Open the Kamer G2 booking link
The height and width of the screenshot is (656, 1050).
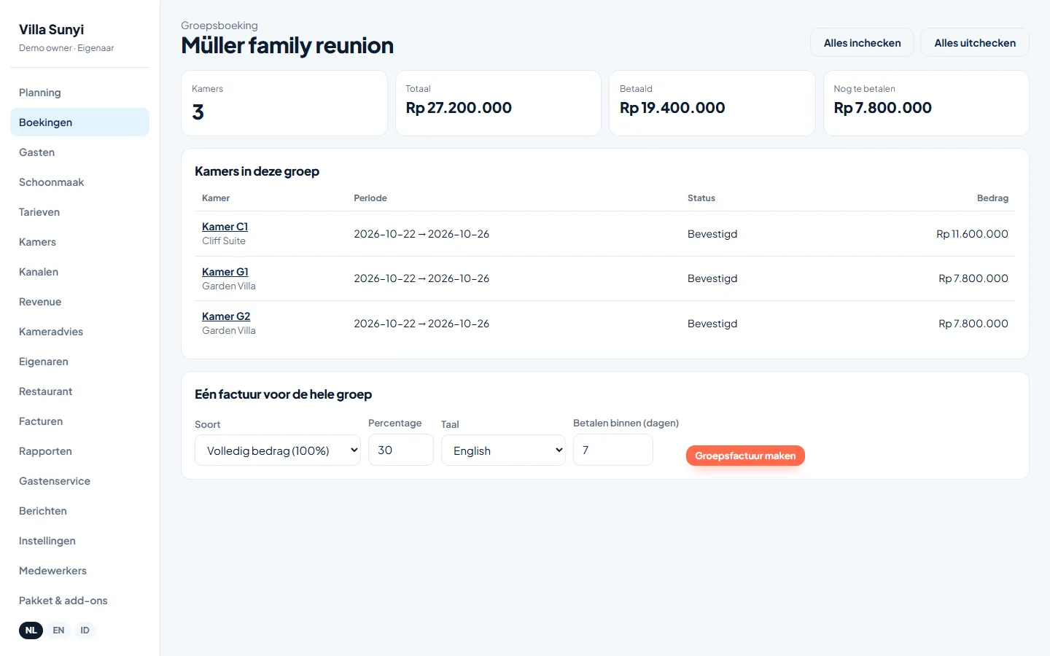226,316
